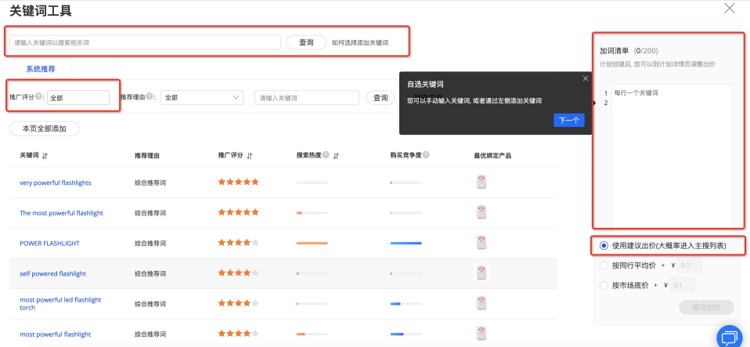Click the sort icon beside 搜索热度 column header
Screen dimensions: 750x347
(x=336, y=156)
